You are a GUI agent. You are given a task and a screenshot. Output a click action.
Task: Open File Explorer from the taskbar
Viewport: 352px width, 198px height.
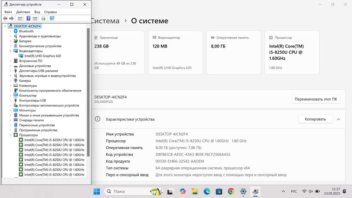pos(195,192)
